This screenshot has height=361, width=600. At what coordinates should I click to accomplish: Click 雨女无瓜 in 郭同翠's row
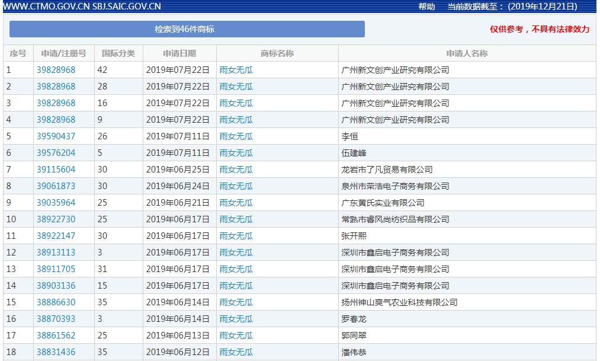[x=235, y=335]
